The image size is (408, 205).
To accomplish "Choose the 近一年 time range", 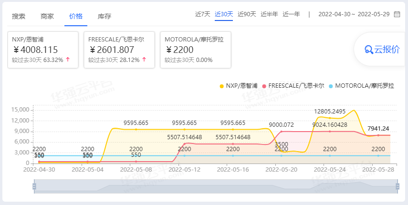I will click(x=292, y=14).
